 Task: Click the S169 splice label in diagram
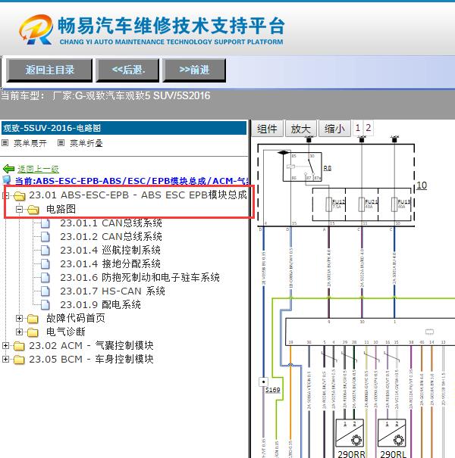point(273,390)
